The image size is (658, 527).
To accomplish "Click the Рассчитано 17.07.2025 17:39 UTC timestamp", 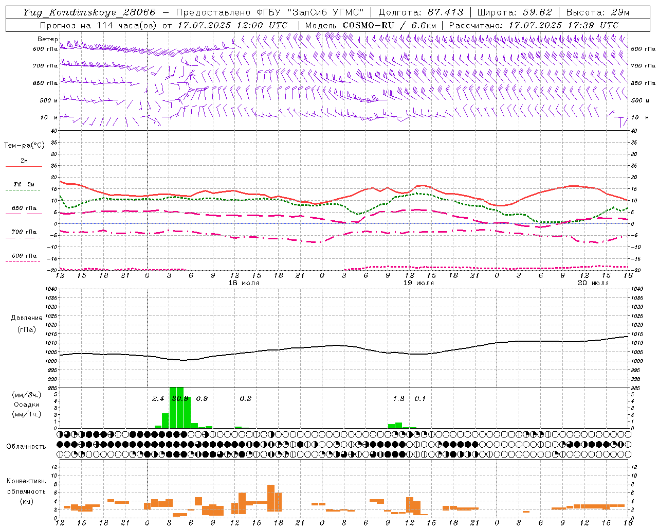I will (x=534, y=25).
